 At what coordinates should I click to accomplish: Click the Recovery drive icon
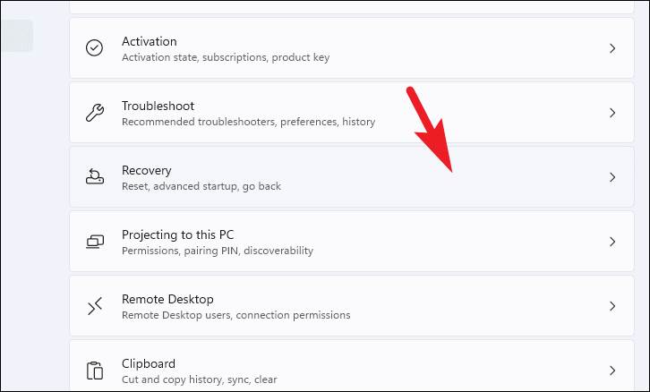(x=95, y=176)
